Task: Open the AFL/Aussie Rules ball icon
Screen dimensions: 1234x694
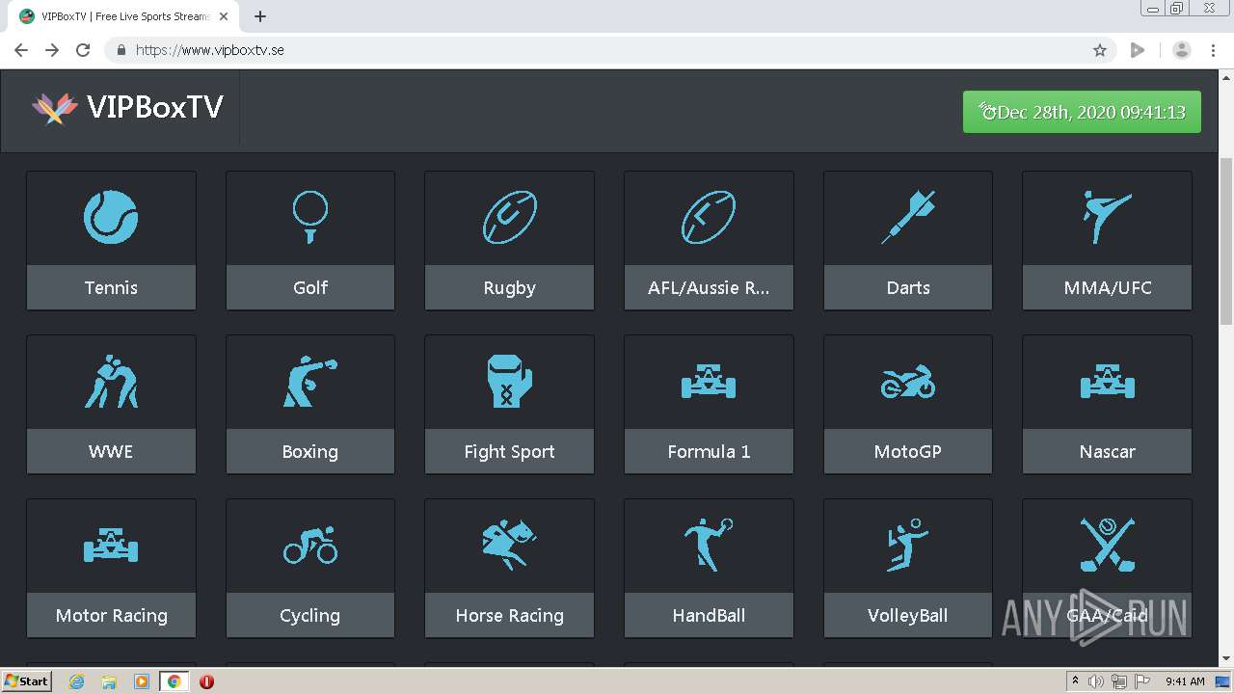Action: [709, 217]
